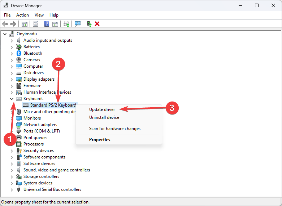Viewport: 282px width, 206px height.
Task: Click the Update device driver gear icon
Action: coord(66,24)
